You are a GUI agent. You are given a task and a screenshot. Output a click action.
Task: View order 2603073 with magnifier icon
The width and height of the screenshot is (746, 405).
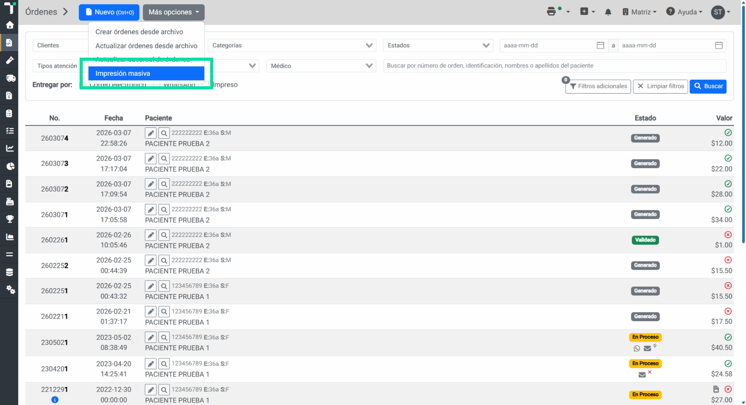tap(164, 159)
